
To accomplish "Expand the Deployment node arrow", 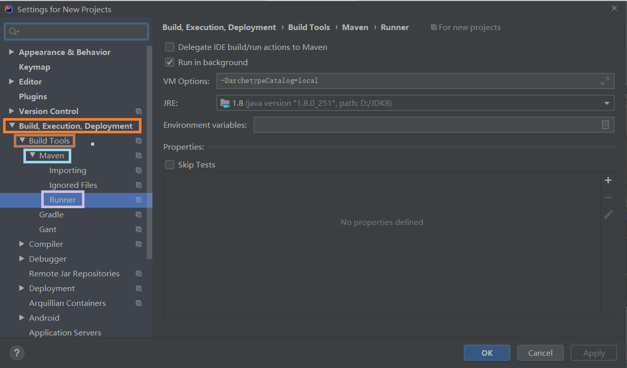I will 22,288.
